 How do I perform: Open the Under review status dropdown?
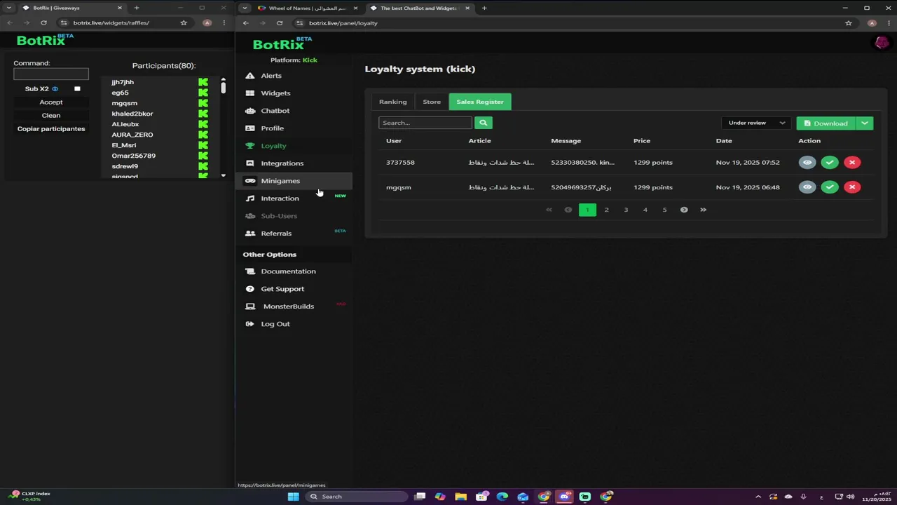pyautogui.click(x=756, y=123)
